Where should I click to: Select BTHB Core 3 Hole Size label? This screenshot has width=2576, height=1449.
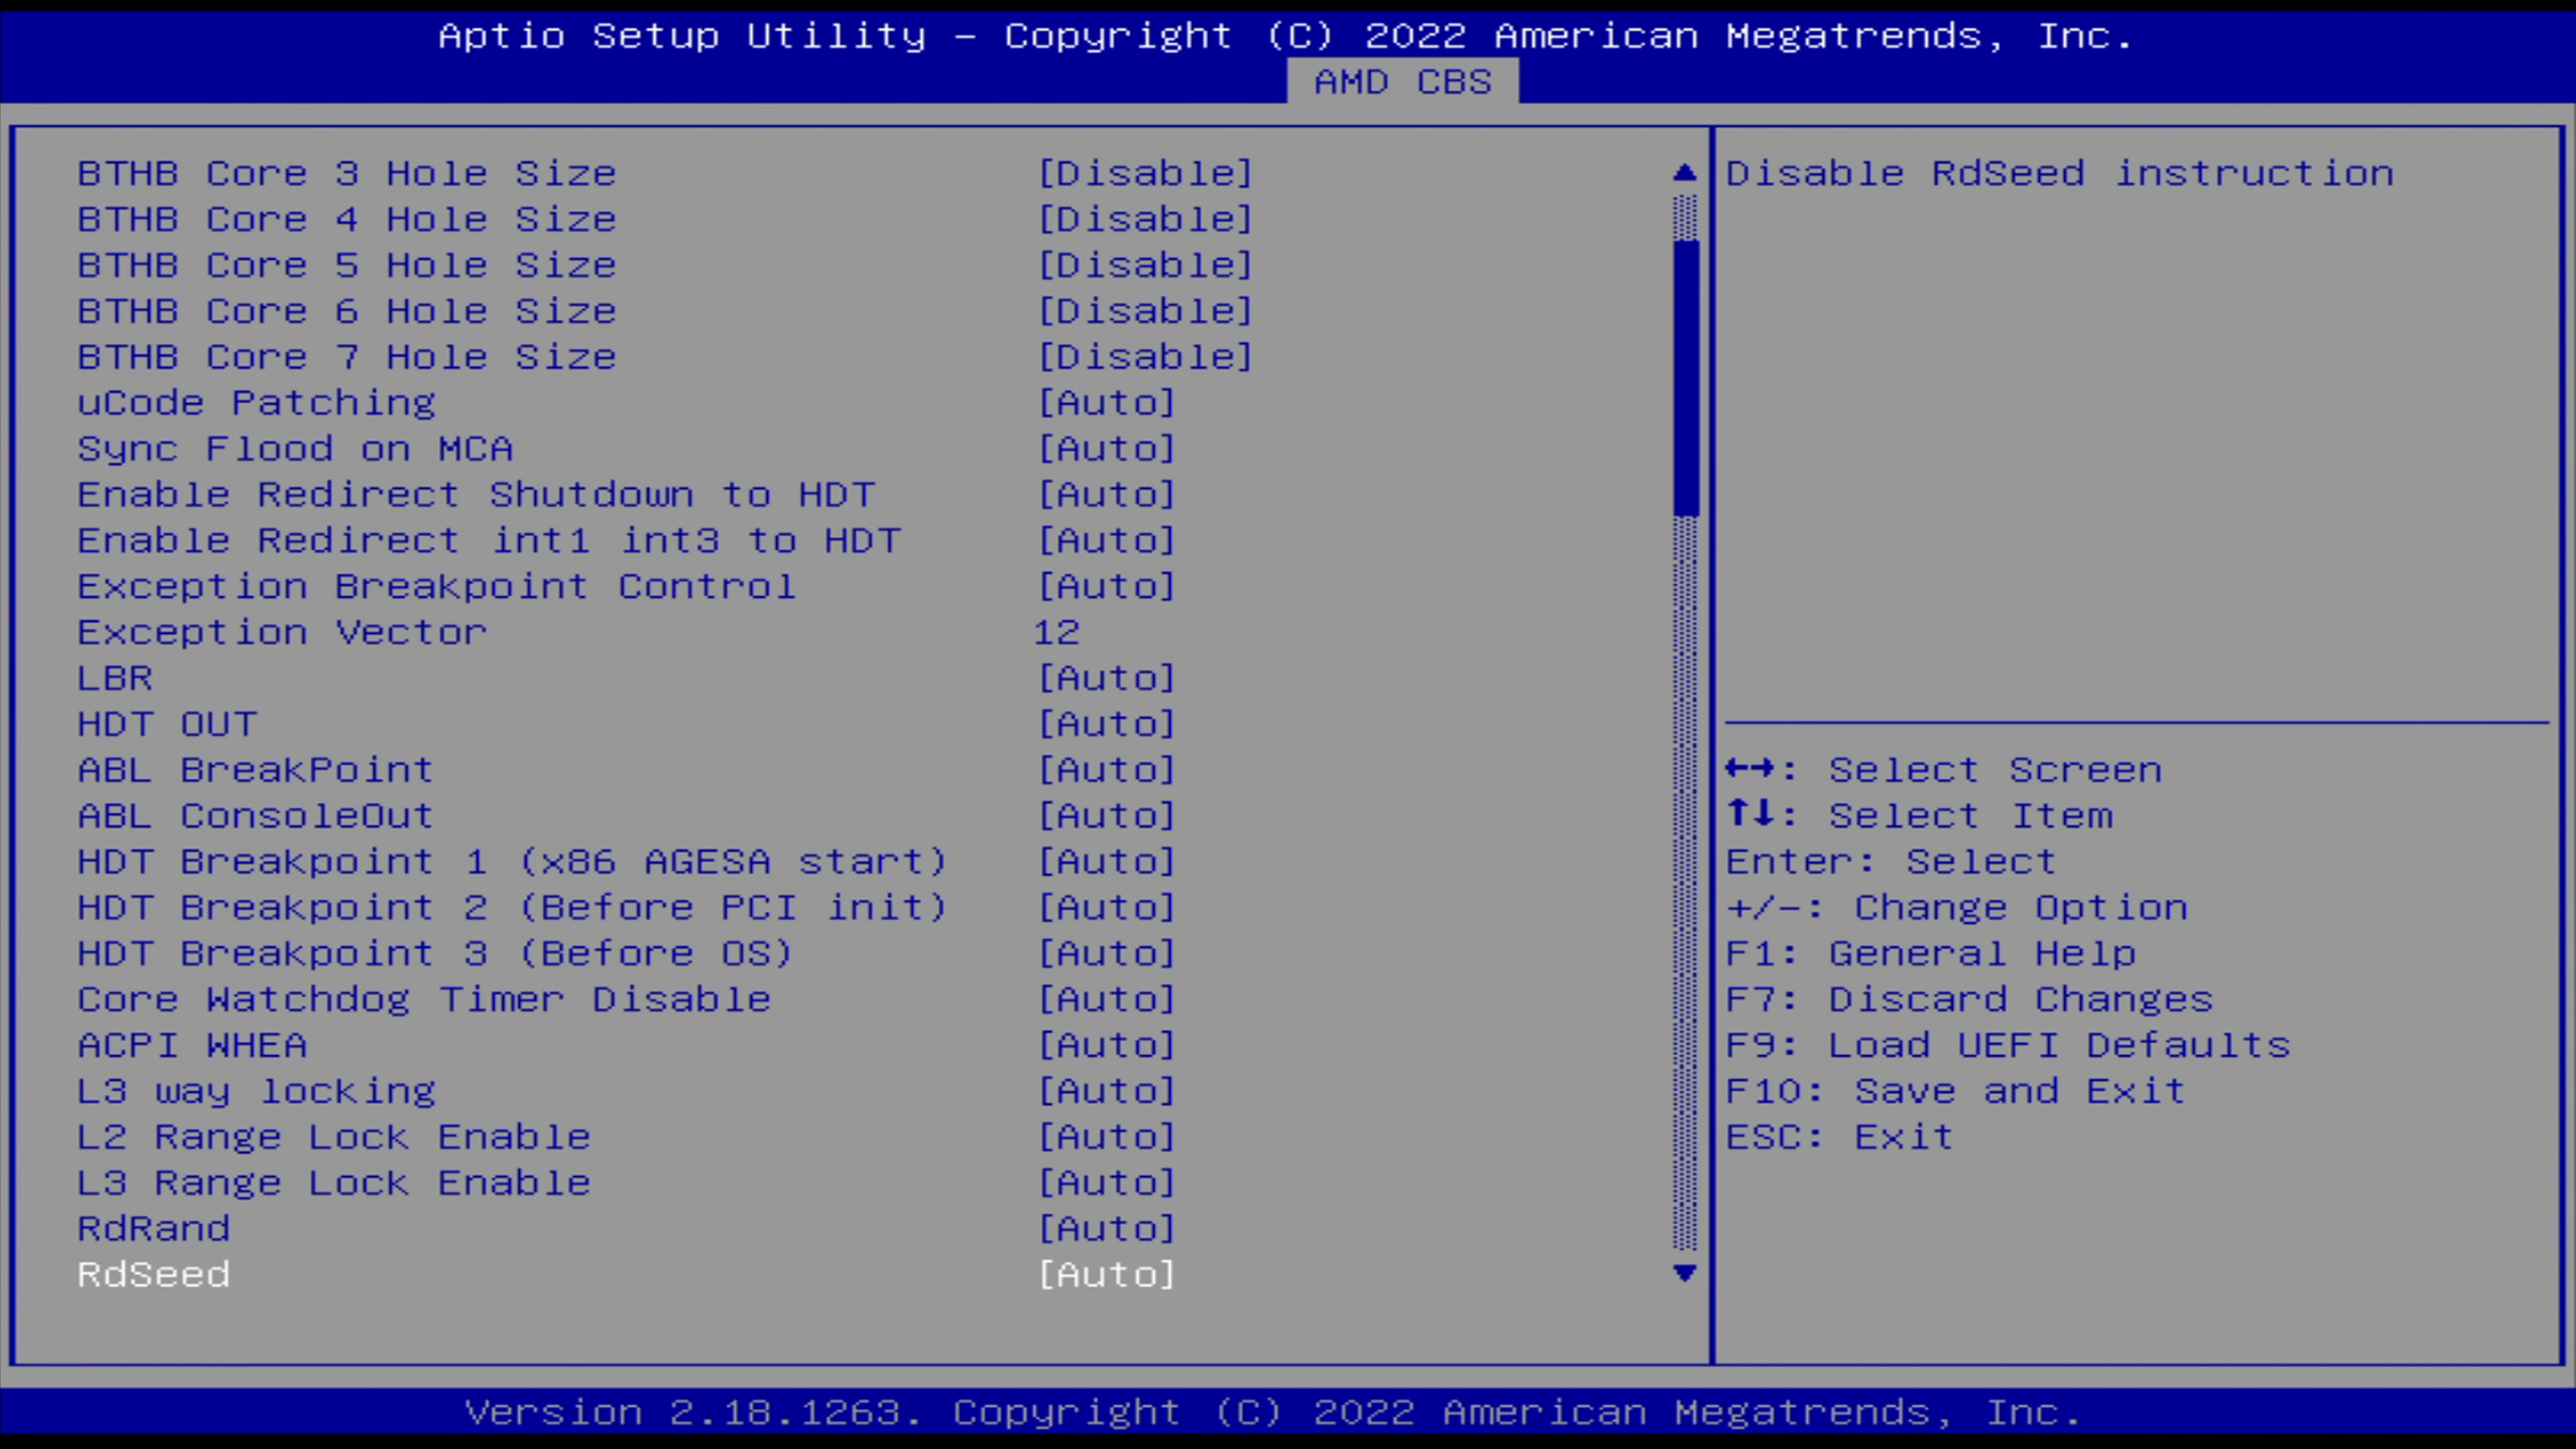click(x=347, y=173)
